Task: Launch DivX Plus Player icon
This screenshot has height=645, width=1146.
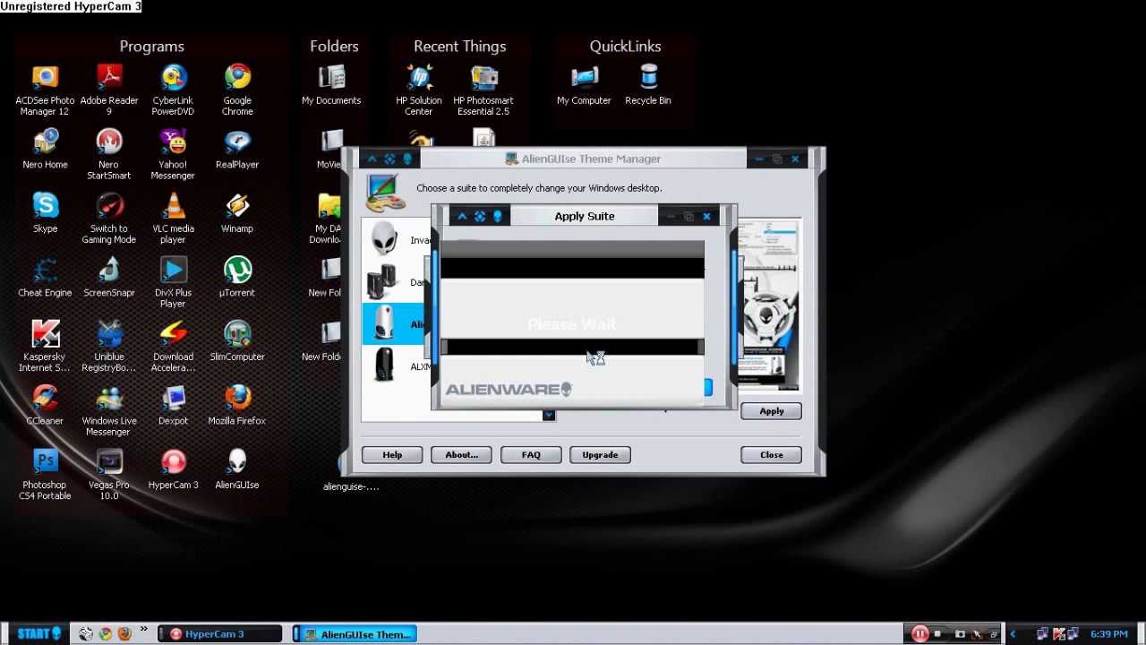Action: point(173,282)
